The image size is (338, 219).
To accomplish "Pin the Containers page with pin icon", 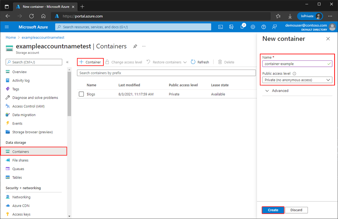I will 135,46.
